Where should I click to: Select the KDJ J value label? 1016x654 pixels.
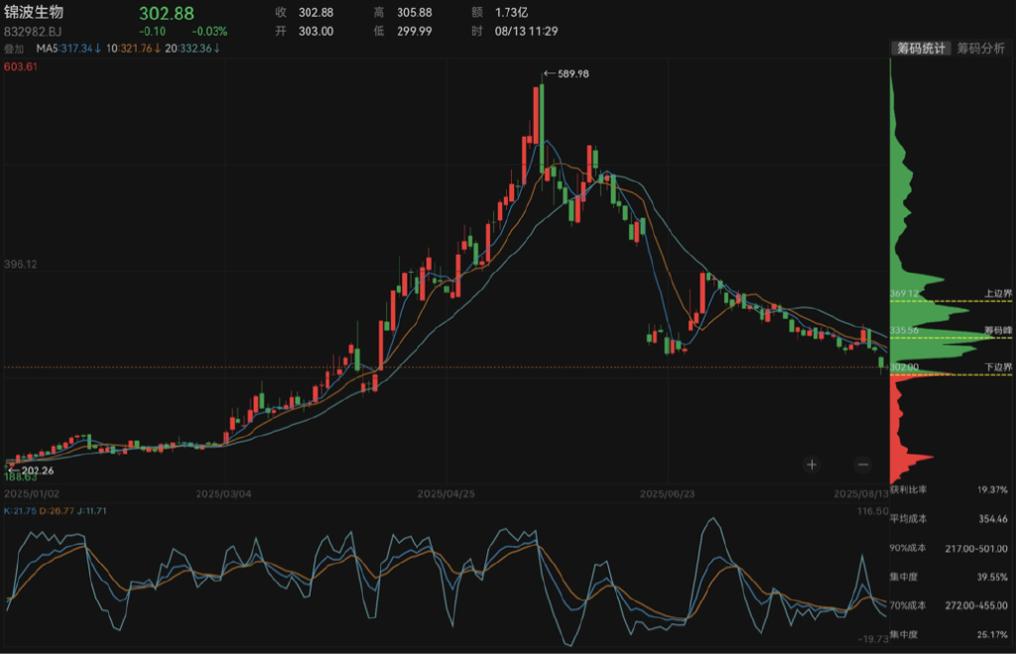(96, 510)
